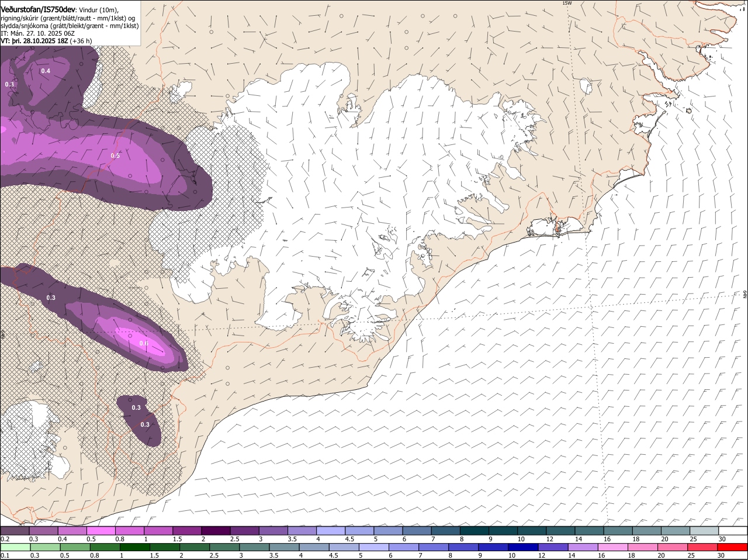Click the 2 swatch in lower green legend row
Viewport: 748px width, 560px height.
click(x=196, y=547)
